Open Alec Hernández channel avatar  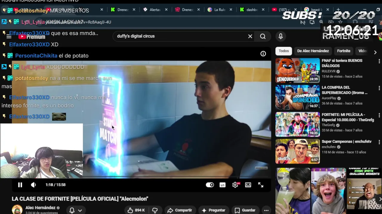(x=17, y=210)
